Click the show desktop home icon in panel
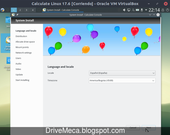Image resolution: width=170 pixels, height=135 pixels. click(8, 10)
